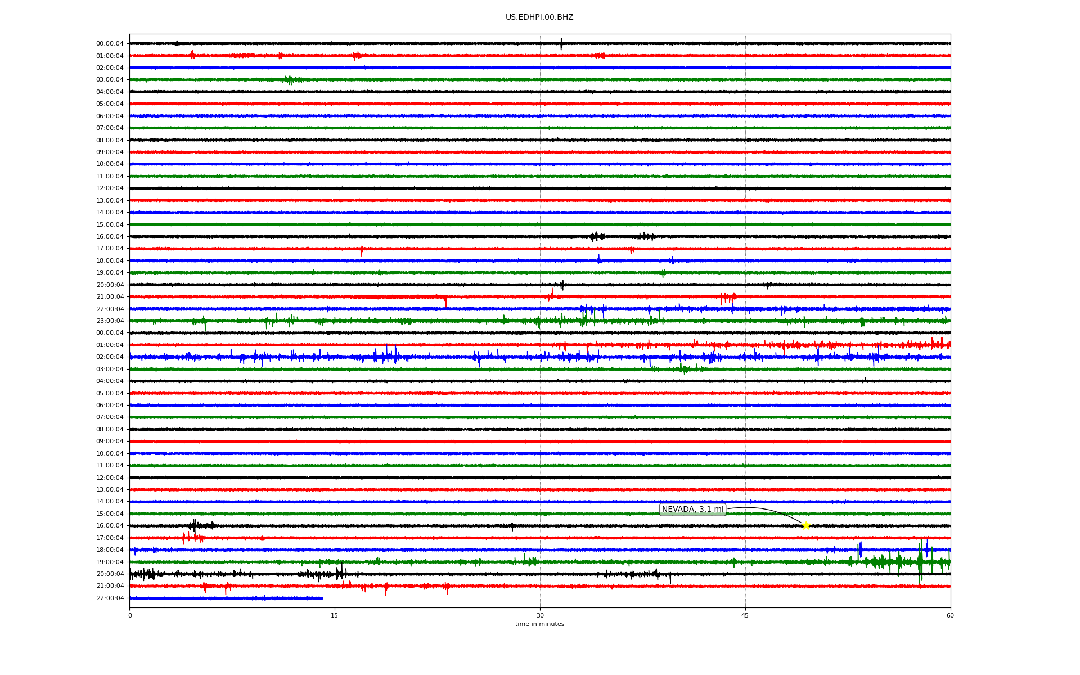Viewport: 1080px width, 675px height.
Task: Click x-axis tick label 45
Action: click(745, 615)
